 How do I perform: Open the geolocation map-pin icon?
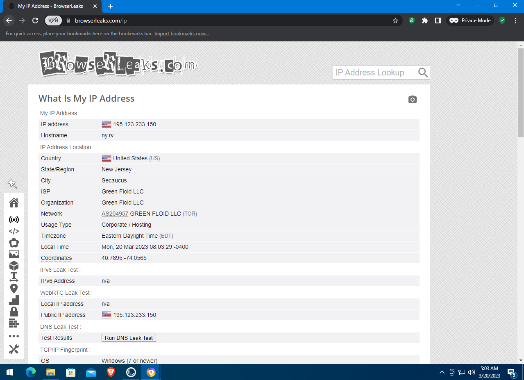pyautogui.click(x=14, y=289)
